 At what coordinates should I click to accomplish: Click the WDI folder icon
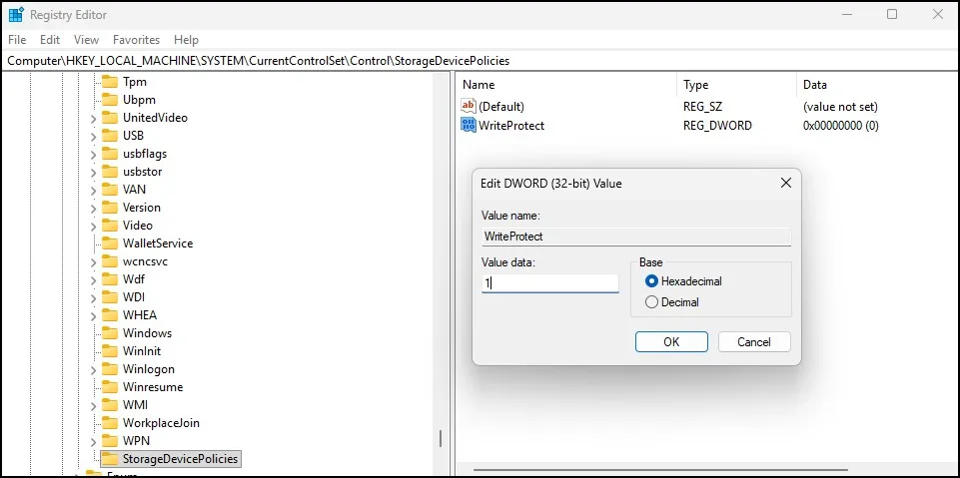tap(110, 297)
